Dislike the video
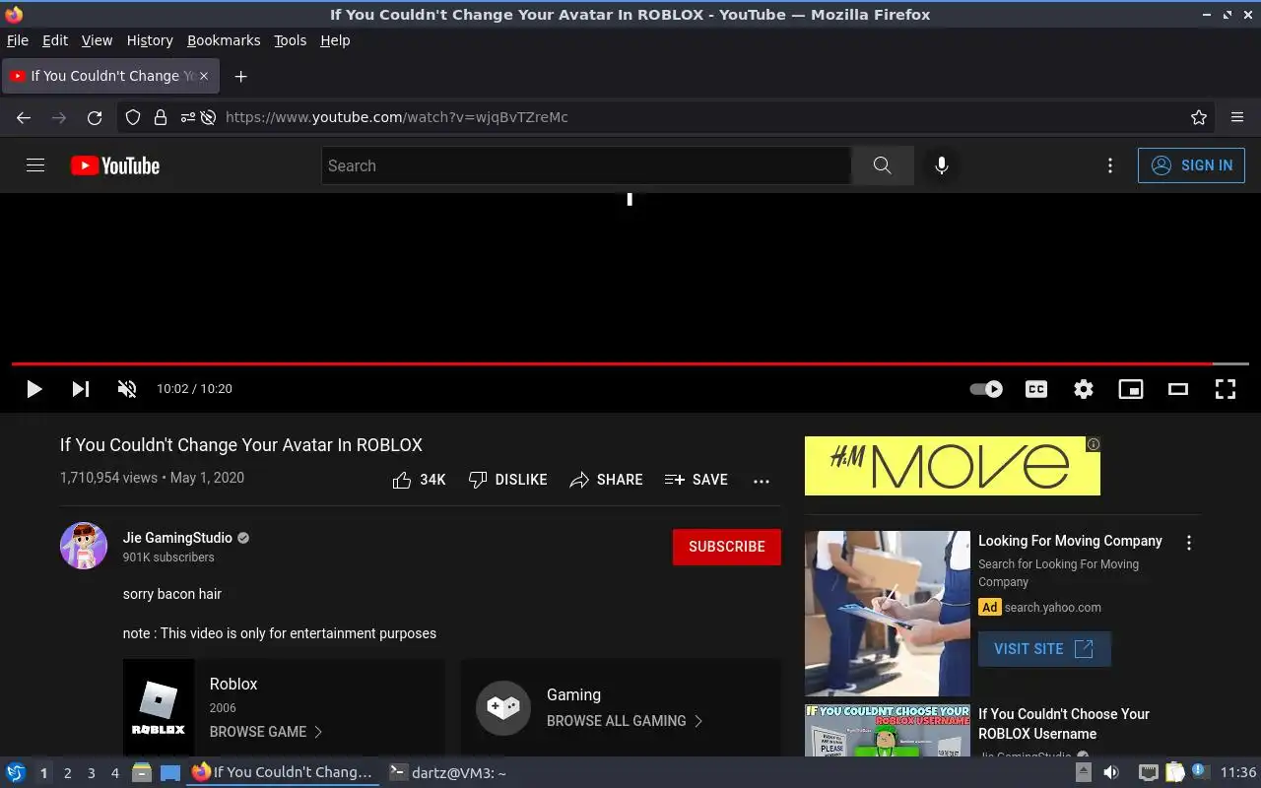This screenshot has height=788, width=1261. [x=507, y=480]
